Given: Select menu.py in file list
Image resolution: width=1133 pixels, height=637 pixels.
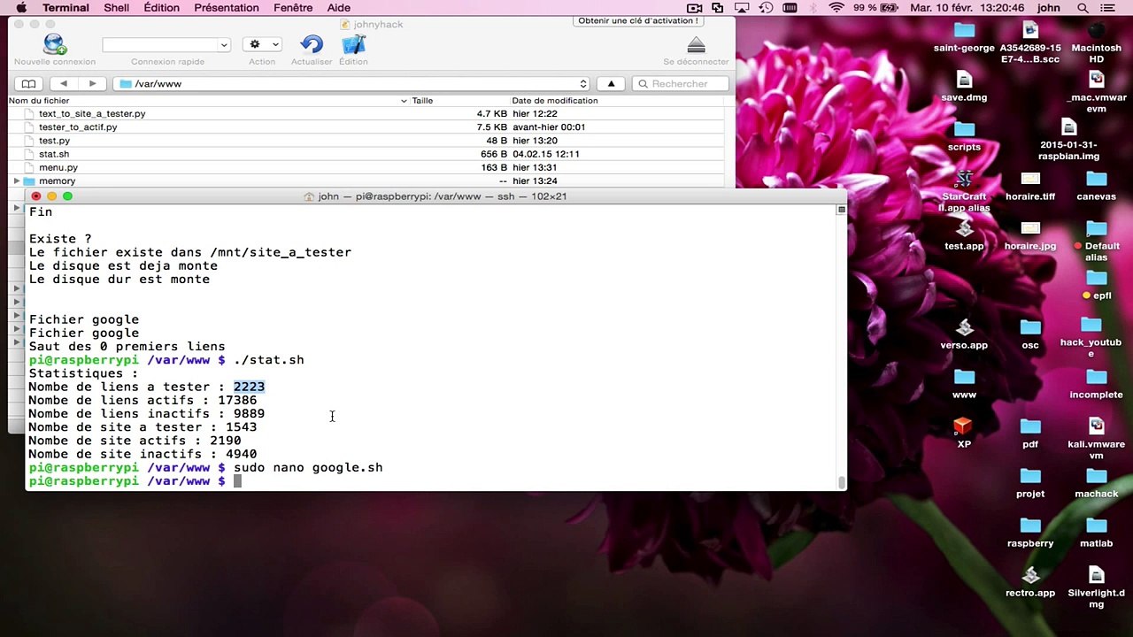Looking at the screenshot, I should tap(58, 167).
